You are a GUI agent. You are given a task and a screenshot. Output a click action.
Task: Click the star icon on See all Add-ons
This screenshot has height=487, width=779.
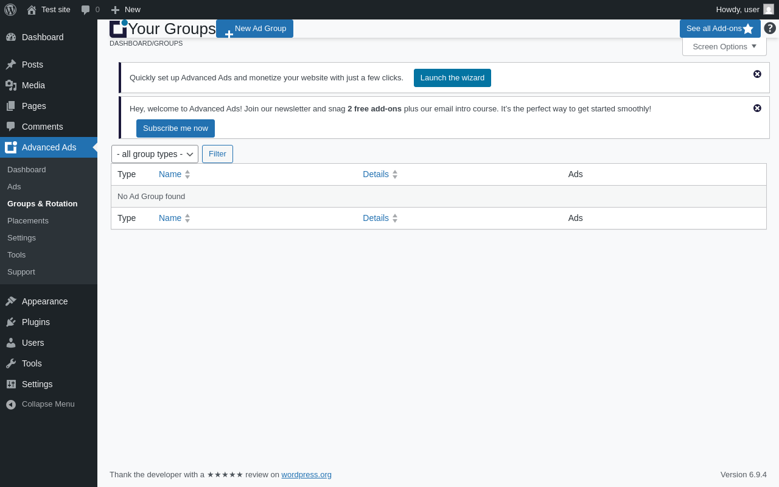pyautogui.click(x=748, y=29)
